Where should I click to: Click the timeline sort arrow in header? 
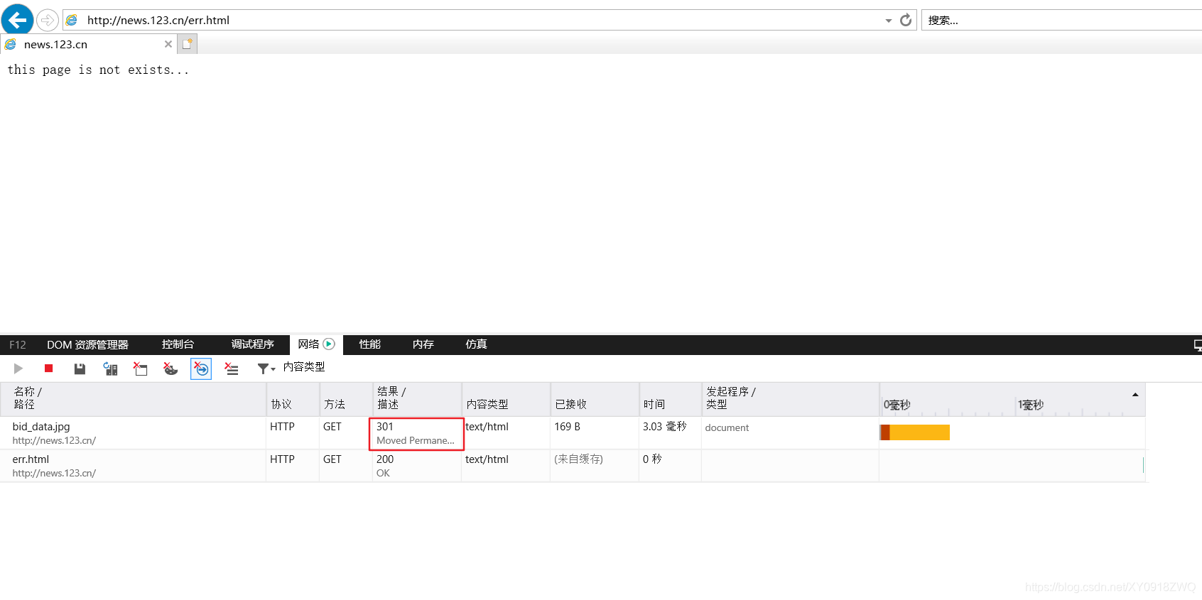point(1135,395)
